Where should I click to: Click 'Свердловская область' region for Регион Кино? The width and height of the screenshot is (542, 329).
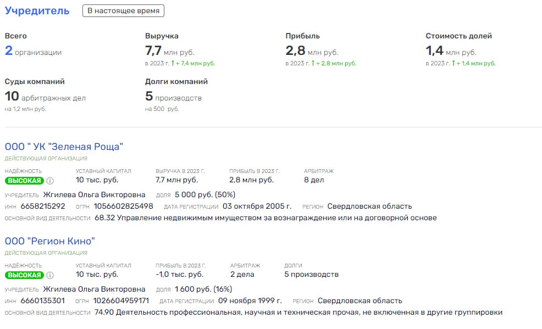(360, 301)
